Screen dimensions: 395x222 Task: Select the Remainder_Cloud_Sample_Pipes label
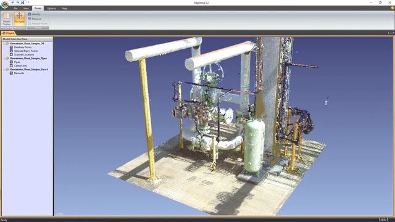[x=28, y=58]
